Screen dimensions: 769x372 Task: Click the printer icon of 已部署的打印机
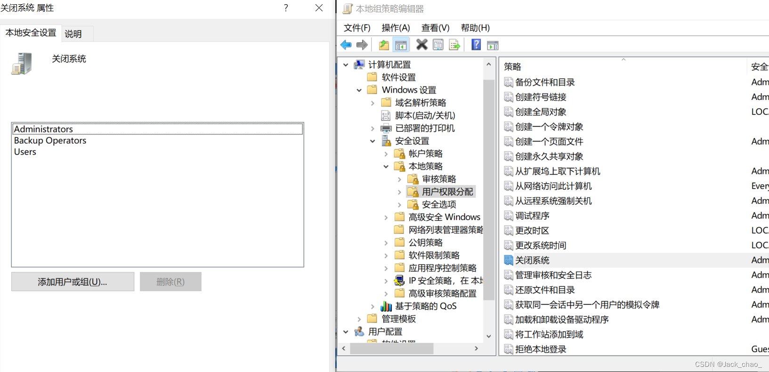(386, 128)
